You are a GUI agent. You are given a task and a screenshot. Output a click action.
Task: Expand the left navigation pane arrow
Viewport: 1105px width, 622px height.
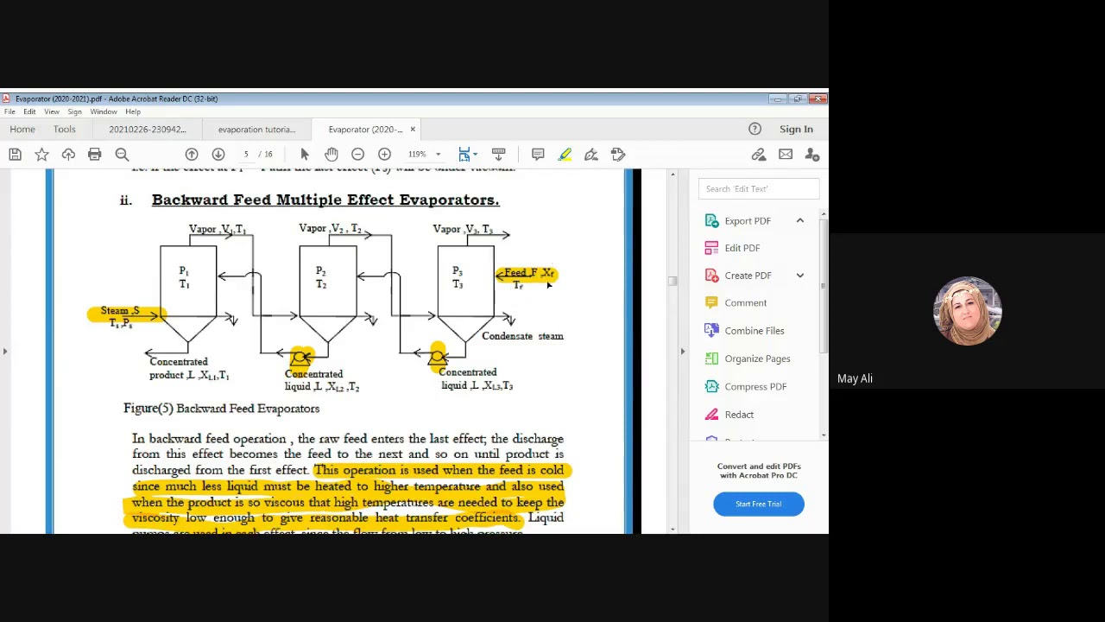[5, 352]
